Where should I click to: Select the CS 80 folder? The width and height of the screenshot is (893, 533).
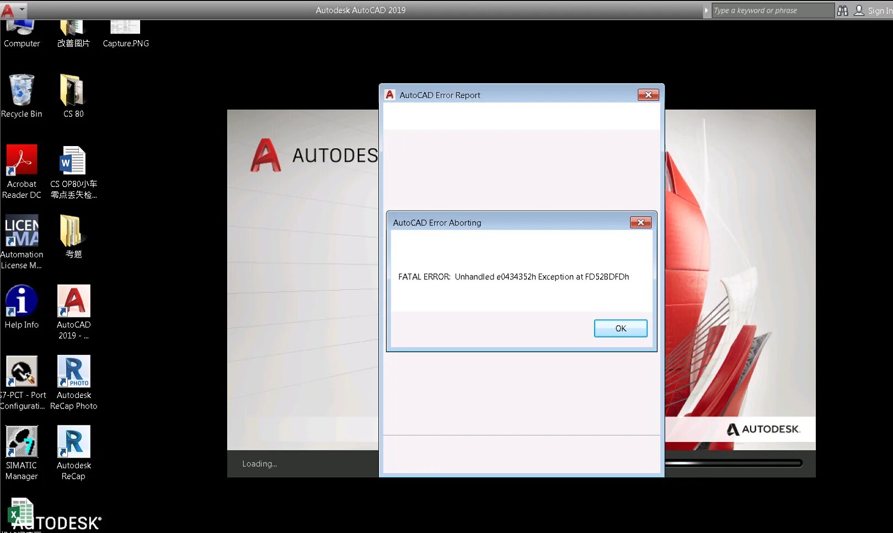coord(73,96)
